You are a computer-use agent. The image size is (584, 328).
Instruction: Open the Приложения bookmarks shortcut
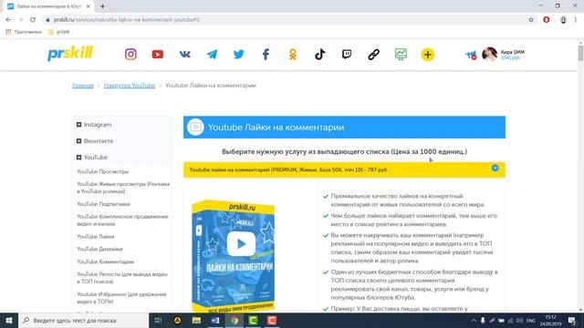pos(24,32)
